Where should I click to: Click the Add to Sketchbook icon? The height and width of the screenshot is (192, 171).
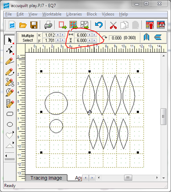(73, 25)
